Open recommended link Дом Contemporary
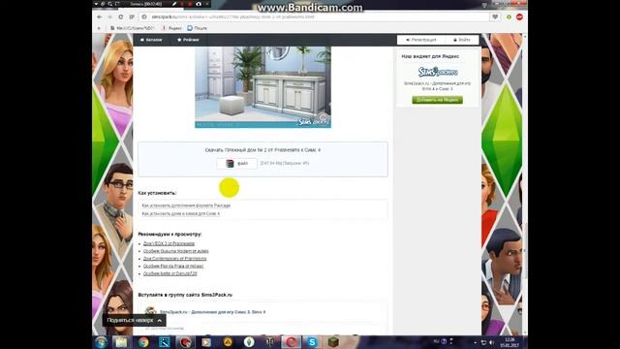This screenshot has width=620, height=349. pyautogui.click(x=174, y=259)
